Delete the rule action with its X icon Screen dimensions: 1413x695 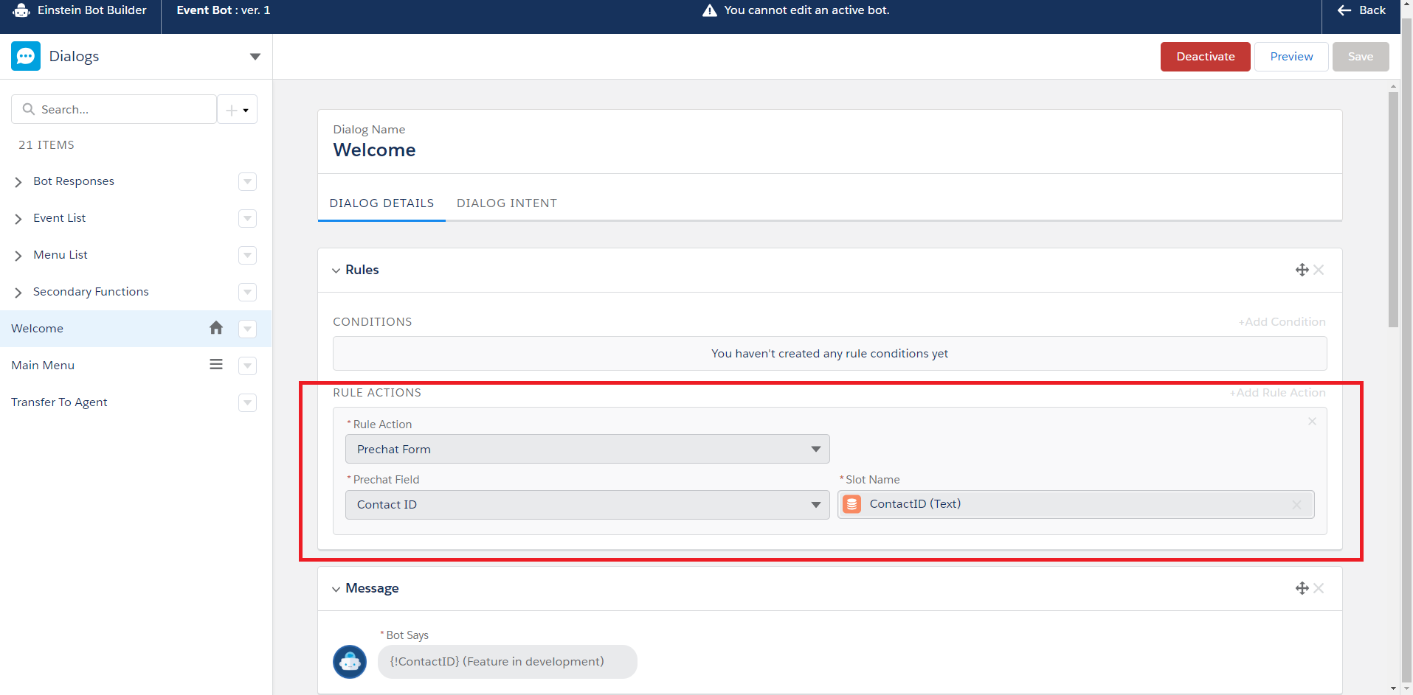click(x=1312, y=422)
